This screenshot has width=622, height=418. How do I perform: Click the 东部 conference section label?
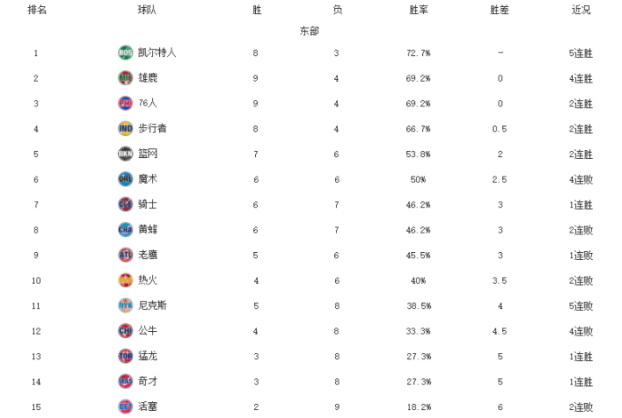(309, 31)
